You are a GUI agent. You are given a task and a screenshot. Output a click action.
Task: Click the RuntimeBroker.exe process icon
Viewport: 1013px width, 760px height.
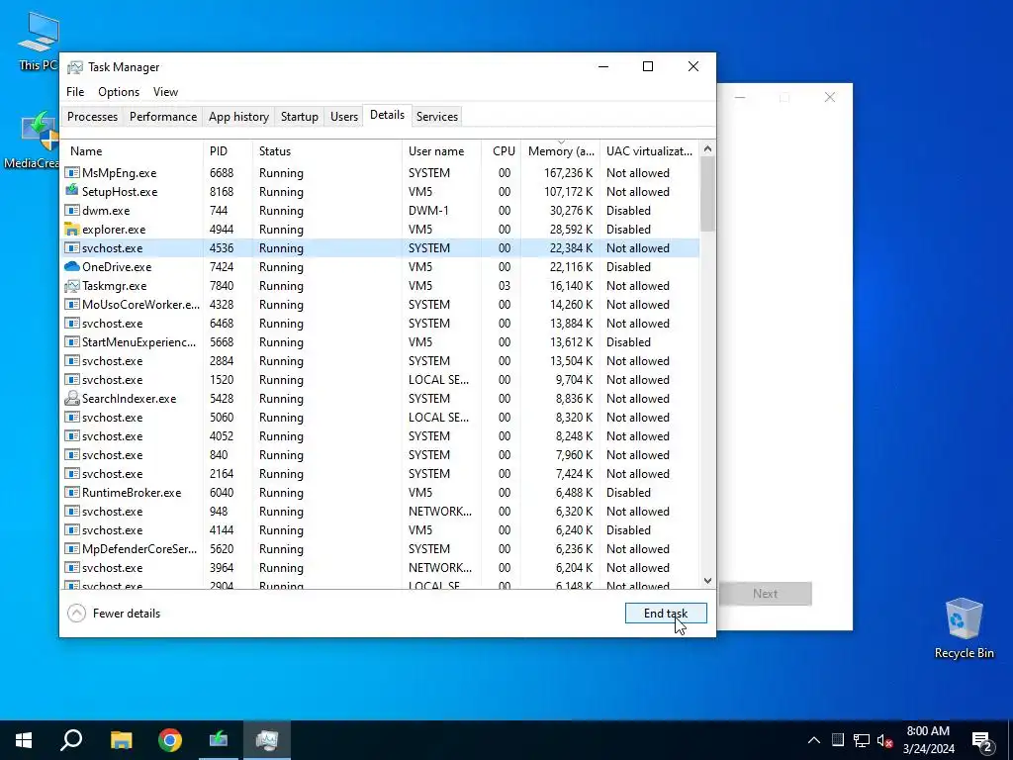pyautogui.click(x=71, y=493)
